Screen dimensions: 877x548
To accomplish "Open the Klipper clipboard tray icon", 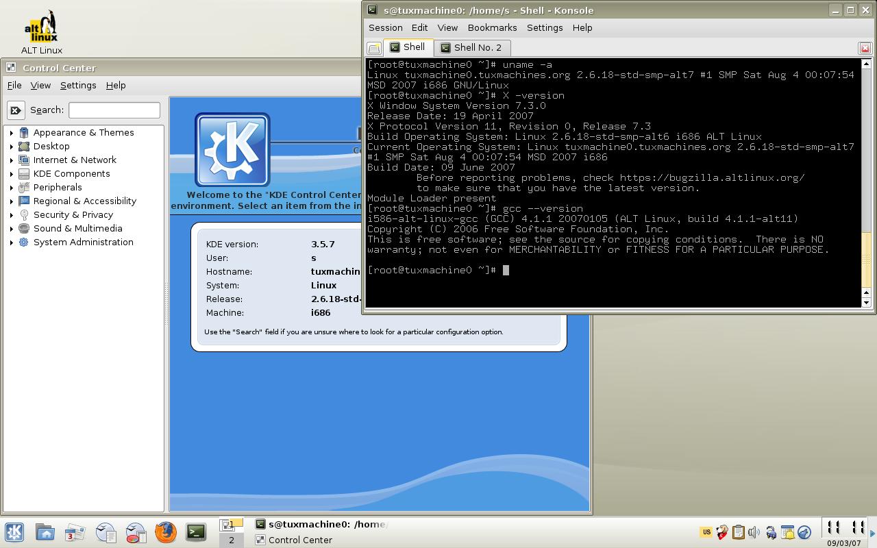I will 738,532.
